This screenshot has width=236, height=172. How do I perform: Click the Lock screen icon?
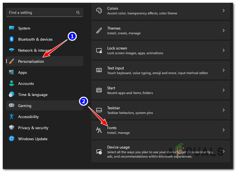tap(99, 50)
